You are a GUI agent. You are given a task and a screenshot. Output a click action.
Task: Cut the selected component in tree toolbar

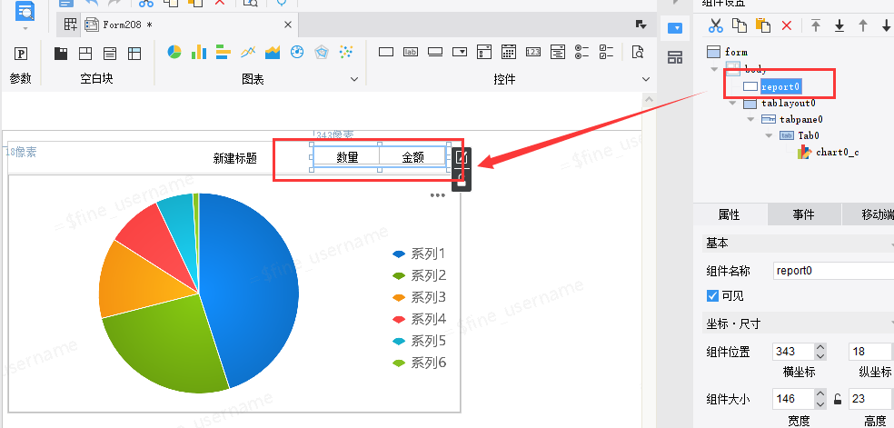click(x=716, y=25)
